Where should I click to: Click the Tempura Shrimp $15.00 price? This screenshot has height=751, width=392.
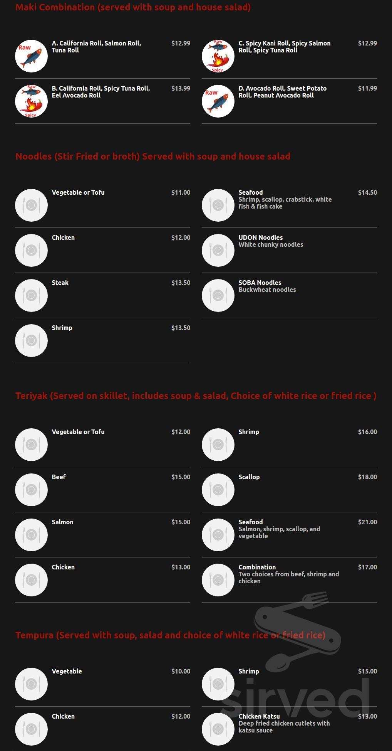pos(367,671)
